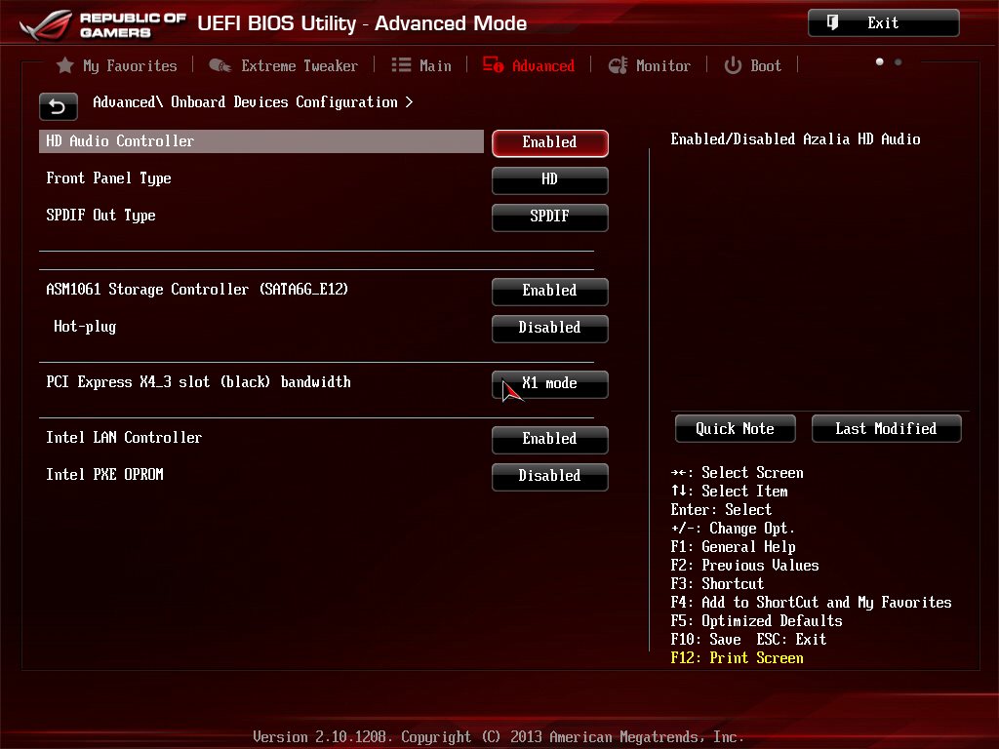Viewport: 999px width, 749px height.
Task: Change Hot-plug Disabled option
Action: pos(550,329)
